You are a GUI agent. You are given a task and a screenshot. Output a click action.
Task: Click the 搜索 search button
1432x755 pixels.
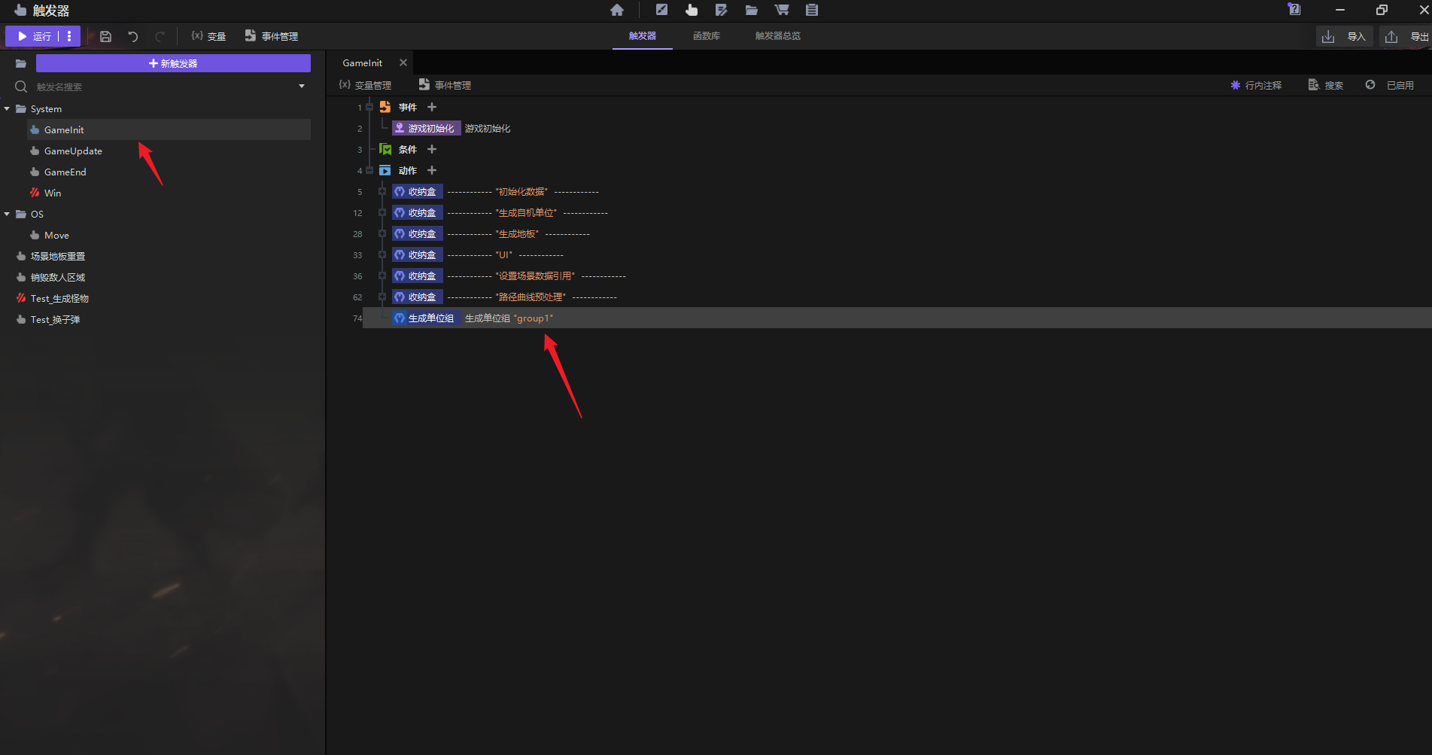click(x=1326, y=85)
